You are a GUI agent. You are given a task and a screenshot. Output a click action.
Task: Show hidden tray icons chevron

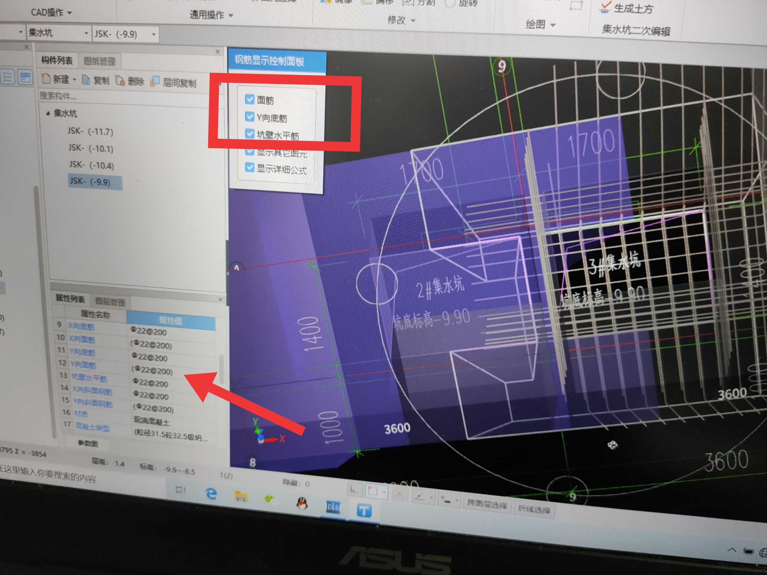[731, 550]
